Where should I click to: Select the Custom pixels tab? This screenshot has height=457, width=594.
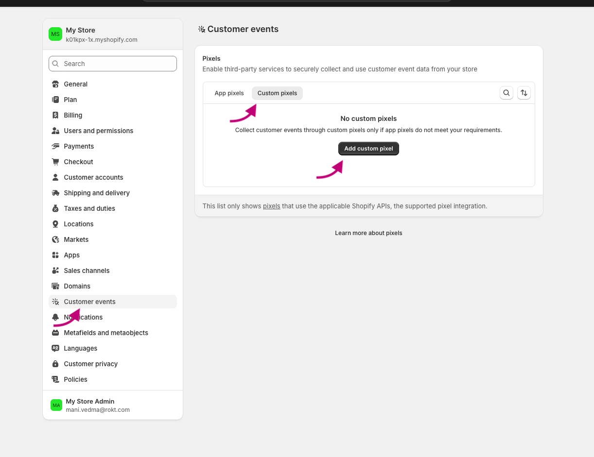tap(277, 93)
